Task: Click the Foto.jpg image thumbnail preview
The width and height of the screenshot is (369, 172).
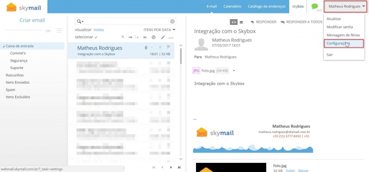Action: click(231, 167)
